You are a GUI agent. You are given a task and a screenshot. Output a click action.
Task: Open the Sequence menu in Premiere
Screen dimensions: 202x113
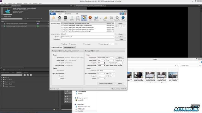point(19,3)
